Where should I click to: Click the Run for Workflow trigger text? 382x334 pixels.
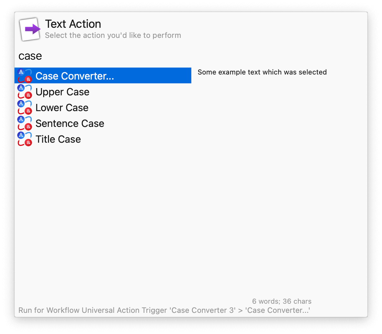(x=164, y=310)
